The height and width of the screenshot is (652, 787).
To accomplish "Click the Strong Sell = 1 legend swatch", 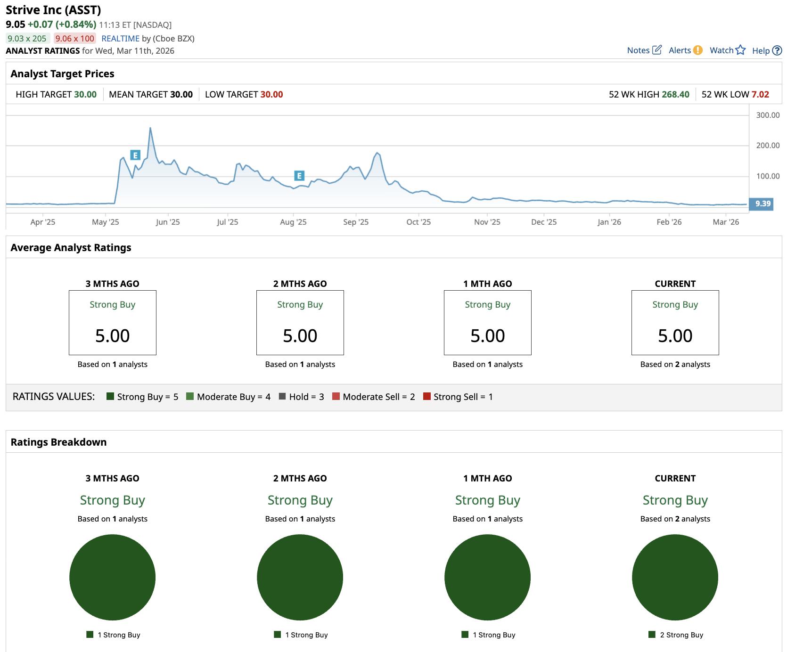I will (x=427, y=397).
